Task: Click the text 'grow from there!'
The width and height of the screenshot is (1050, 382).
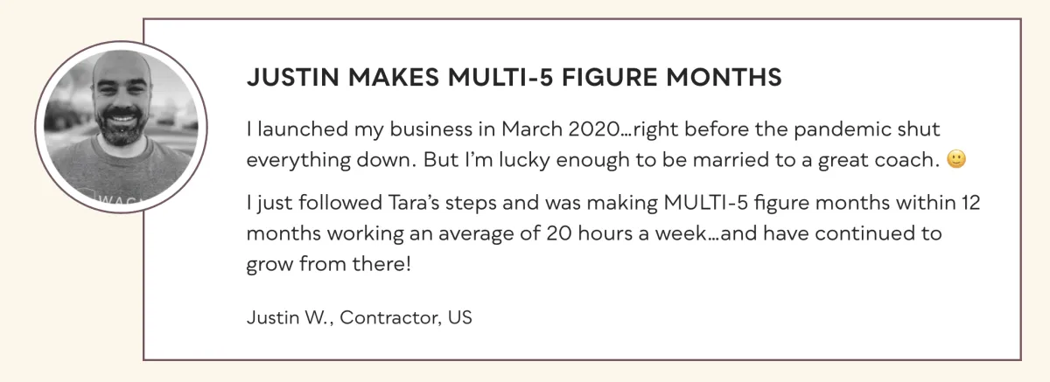Action: pyautogui.click(x=329, y=263)
